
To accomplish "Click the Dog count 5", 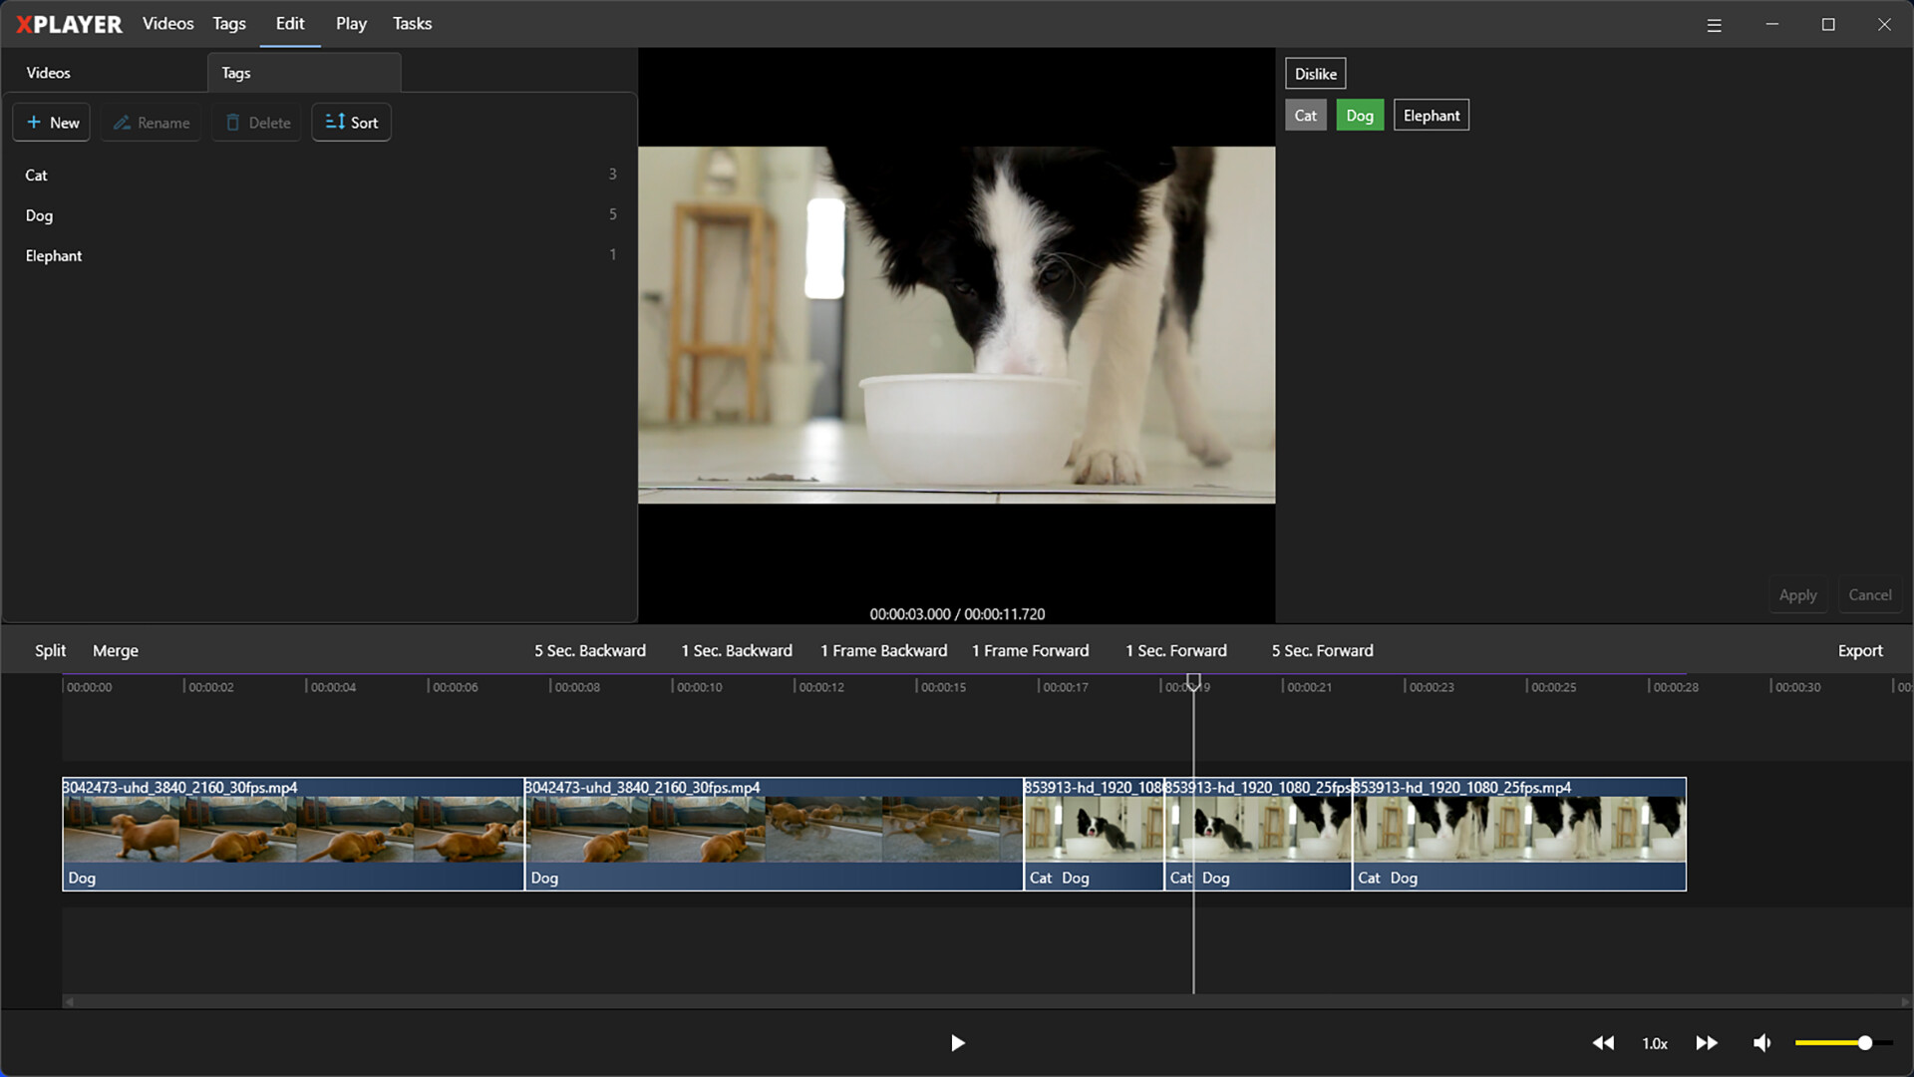I will (x=612, y=214).
